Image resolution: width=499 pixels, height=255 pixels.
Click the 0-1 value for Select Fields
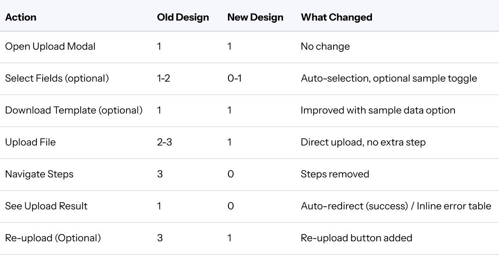click(x=235, y=78)
